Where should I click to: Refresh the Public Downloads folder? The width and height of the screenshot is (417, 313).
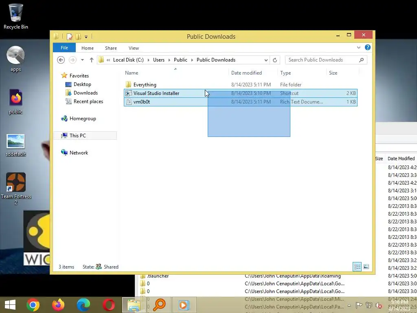pyautogui.click(x=275, y=60)
